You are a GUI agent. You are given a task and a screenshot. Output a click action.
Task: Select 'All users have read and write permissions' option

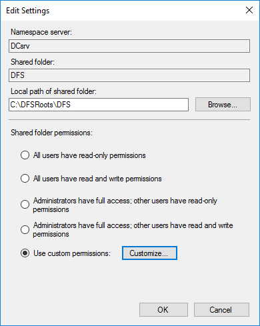(25, 179)
